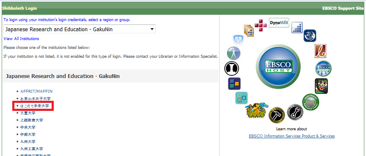Click the Do It Yourself wrench icon

295,112
